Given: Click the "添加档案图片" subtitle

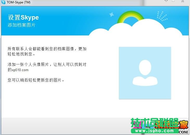Looking at the screenshot, I should click(x=22, y=25).
